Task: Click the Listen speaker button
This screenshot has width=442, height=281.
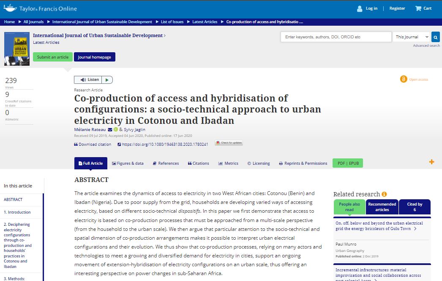Action: 88,80
